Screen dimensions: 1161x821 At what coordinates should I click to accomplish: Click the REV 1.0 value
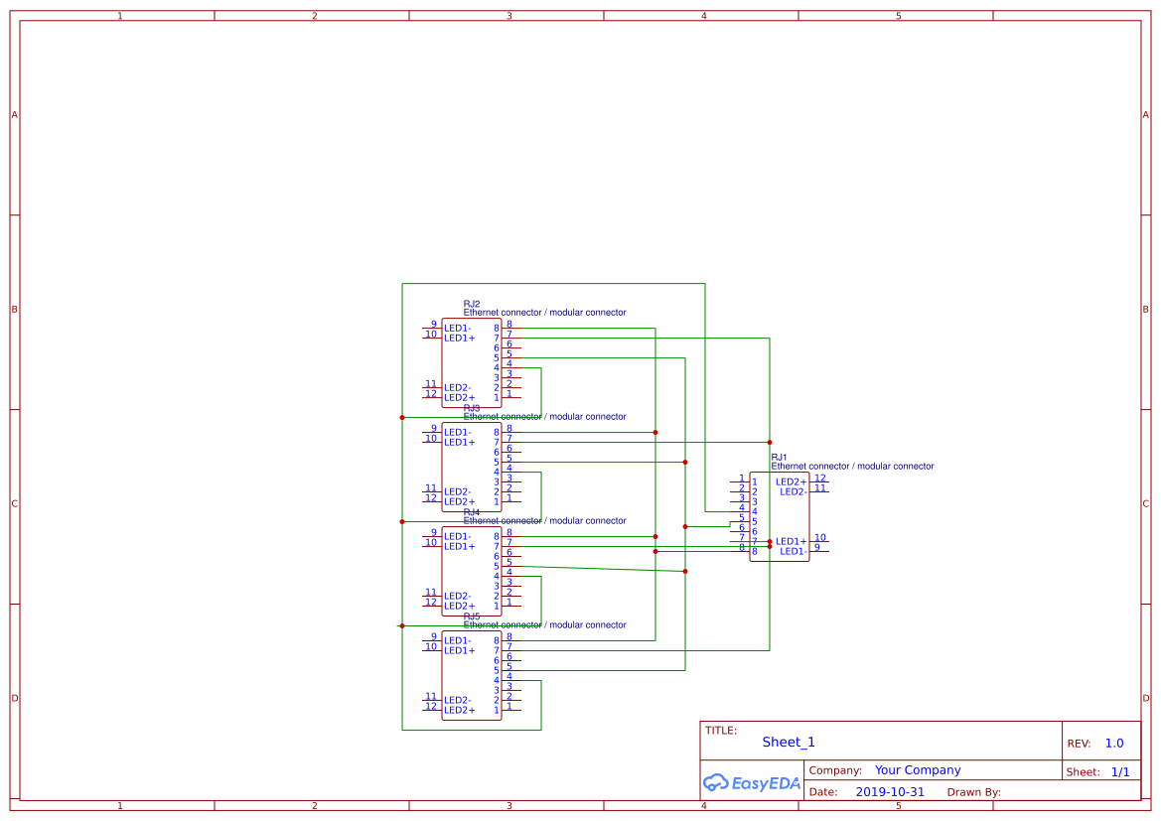[x=1113, y=743]
